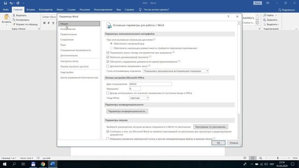Show hidden tray icons chevron
The width and height of the screenshot is (299, 168).
click(x=252, y=164)
